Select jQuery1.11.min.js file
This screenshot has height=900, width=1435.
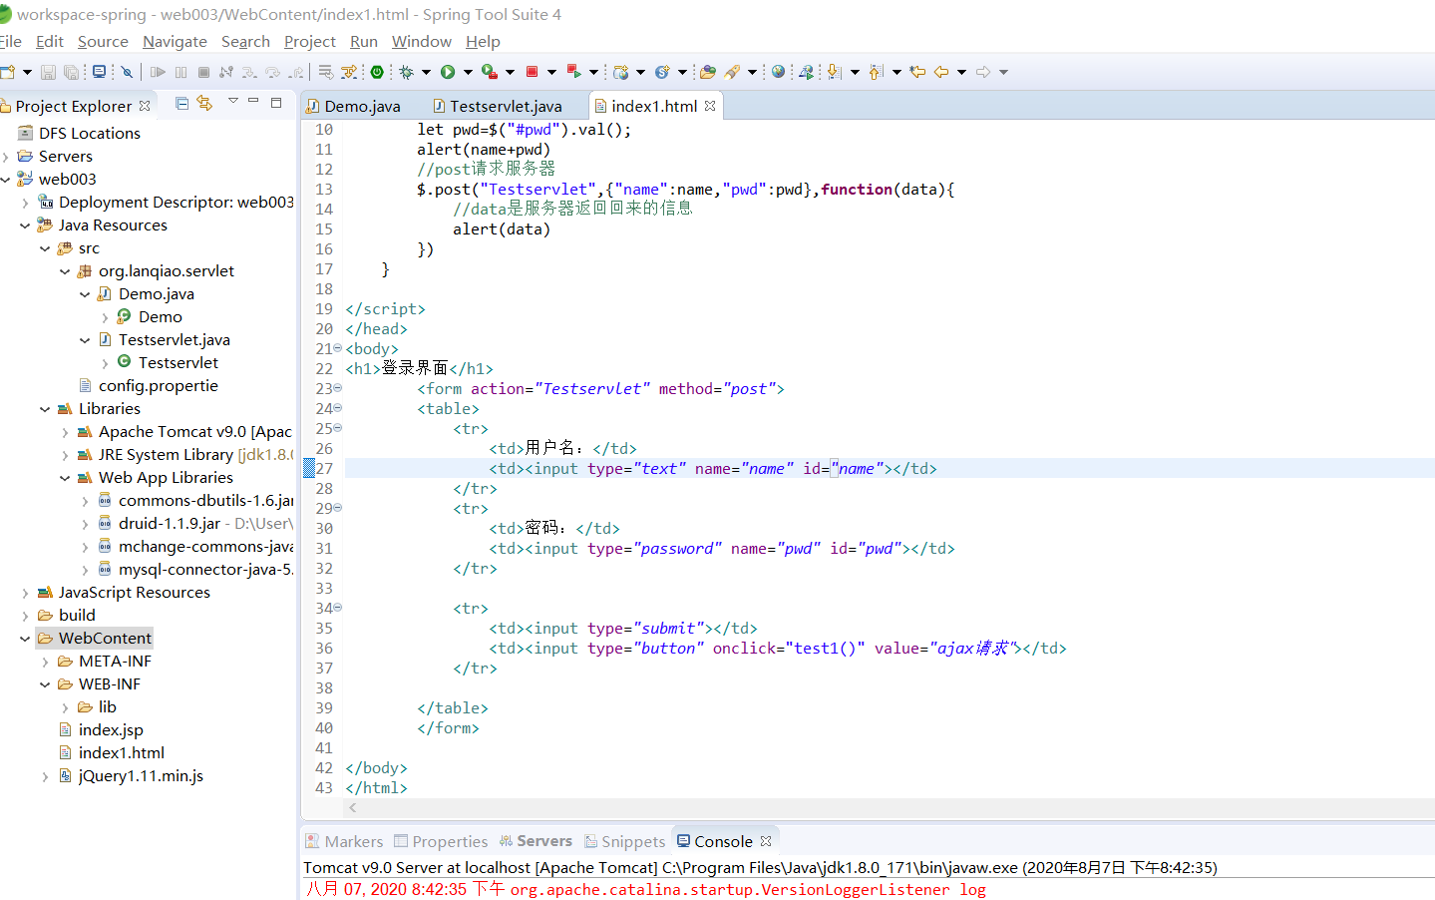pyautogui.click(x=131, y=776)
